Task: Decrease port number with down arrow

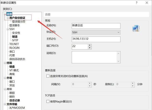Action: [90, 48]
